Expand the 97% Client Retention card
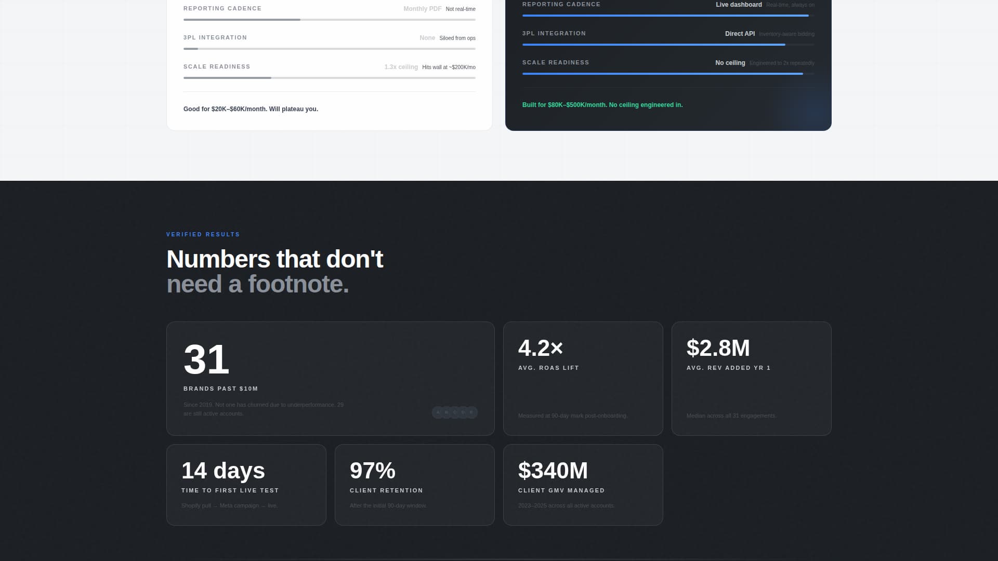 415,485
